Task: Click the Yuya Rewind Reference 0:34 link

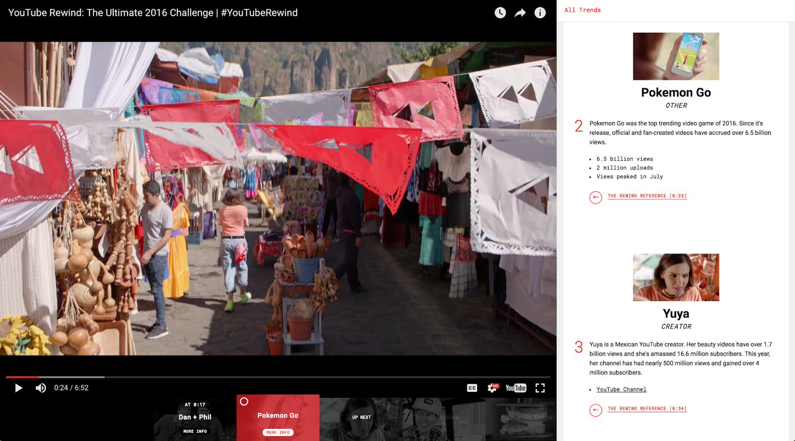Action: pos(647,409)
